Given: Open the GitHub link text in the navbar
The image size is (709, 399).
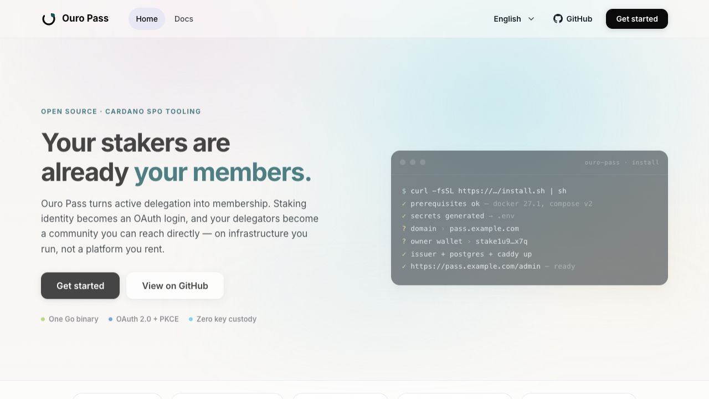Looking at the screenshot, I should tap(579, 19).
